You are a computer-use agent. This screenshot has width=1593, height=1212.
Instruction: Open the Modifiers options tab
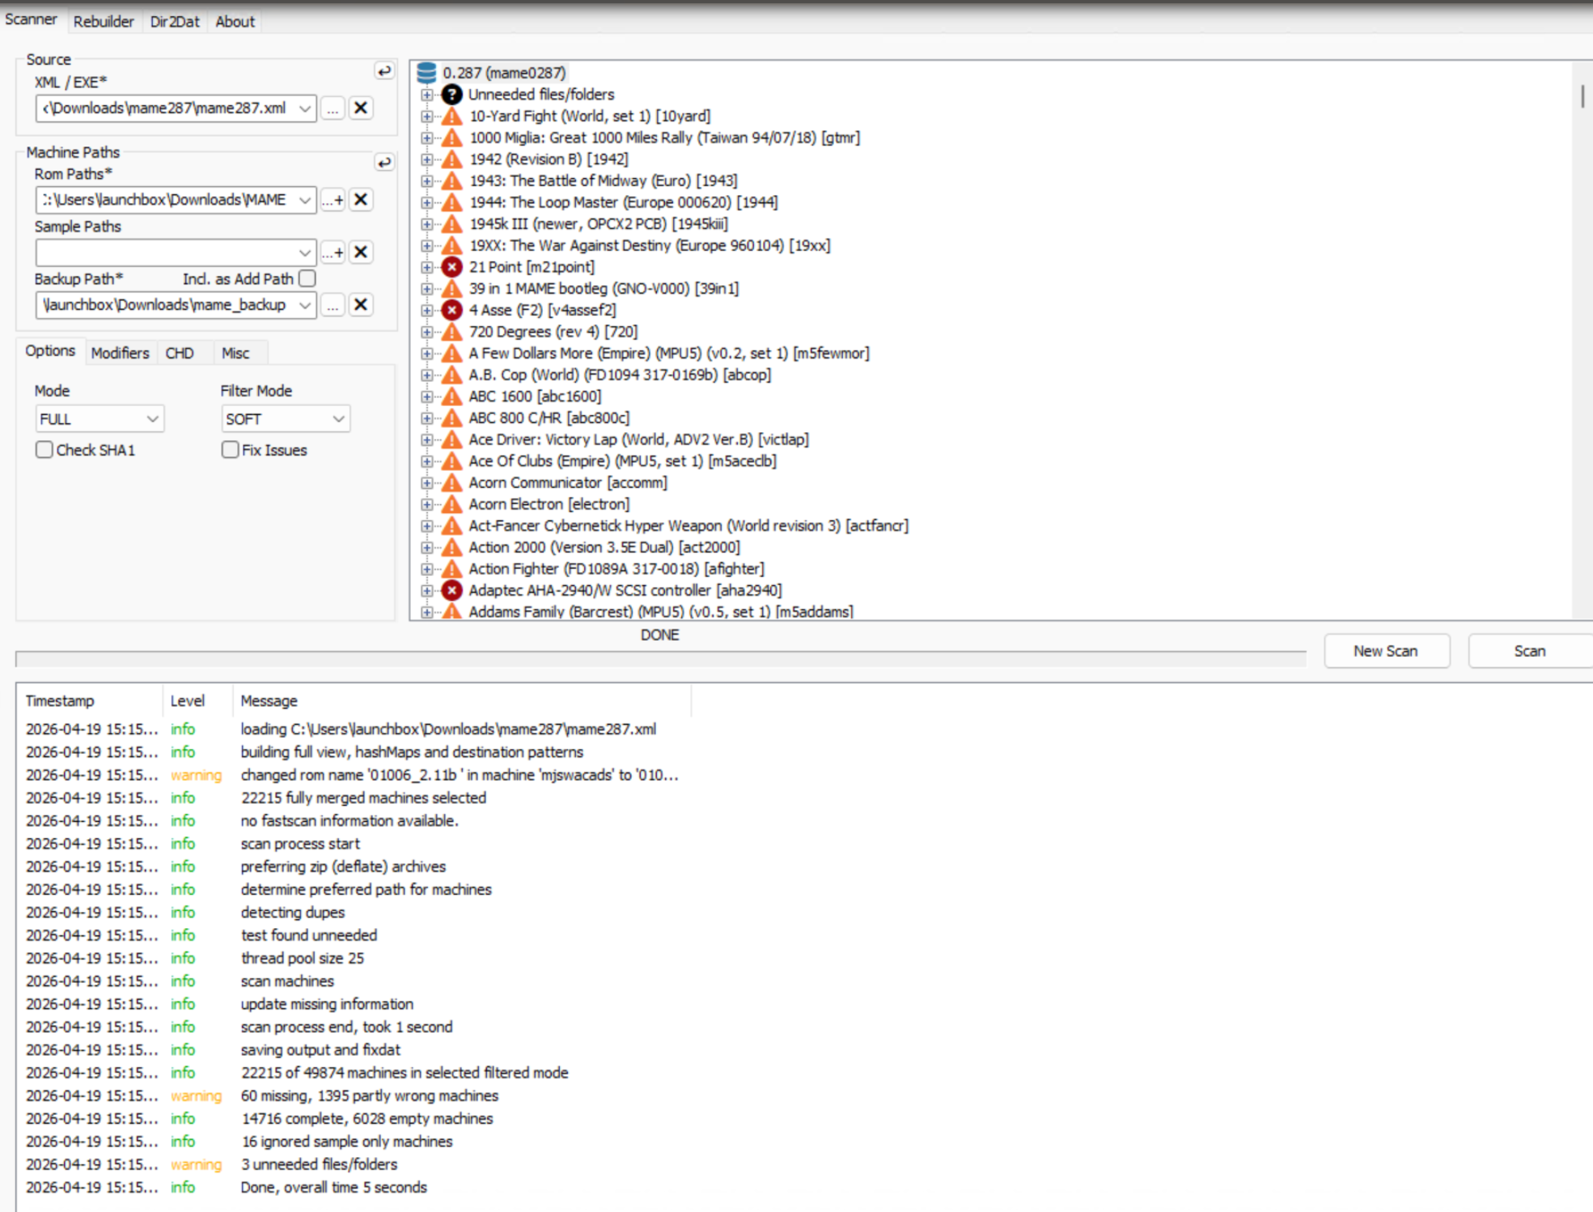[x=120, y=352]
